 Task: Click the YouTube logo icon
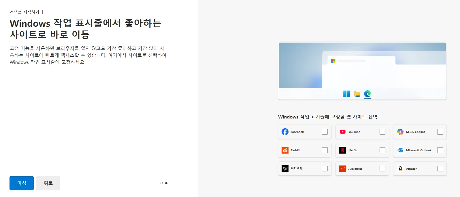pos(343,132)
